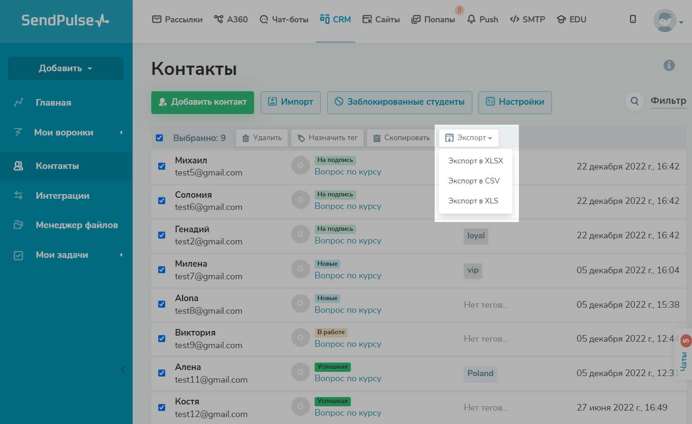
Task: Click the Удалить button
Action: tap(262, 138)
